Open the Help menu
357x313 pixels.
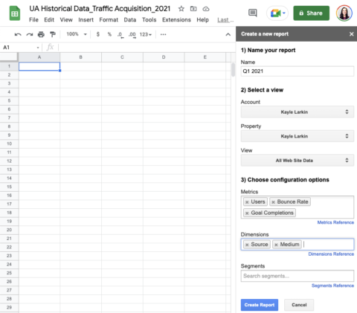point(202,20)
